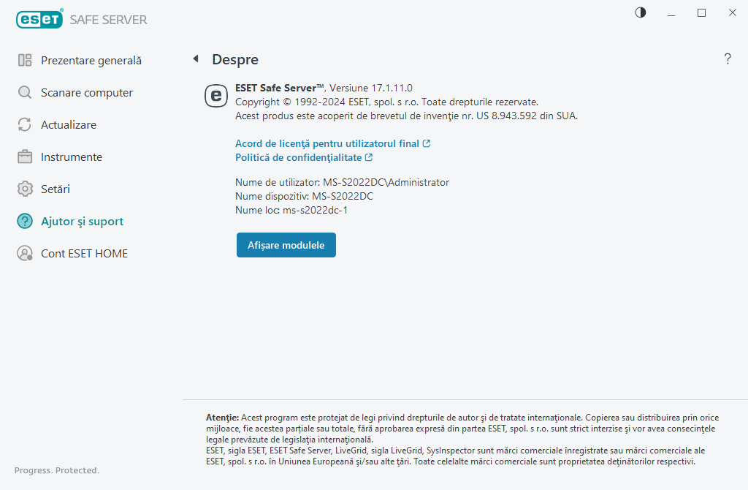The height and width of the screenshot is (490, 748).
Task: Close the ESET Safe Server window
Action: click(x=732, y=13)
